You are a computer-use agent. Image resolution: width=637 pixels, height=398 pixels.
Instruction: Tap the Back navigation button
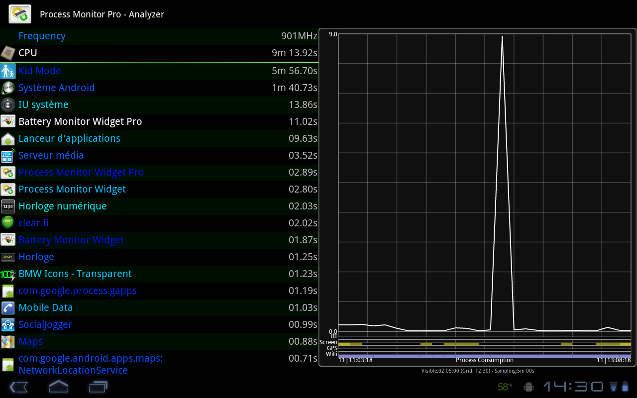[x=18, y=387]
